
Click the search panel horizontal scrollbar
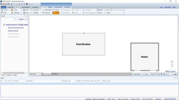click(13, 73)
